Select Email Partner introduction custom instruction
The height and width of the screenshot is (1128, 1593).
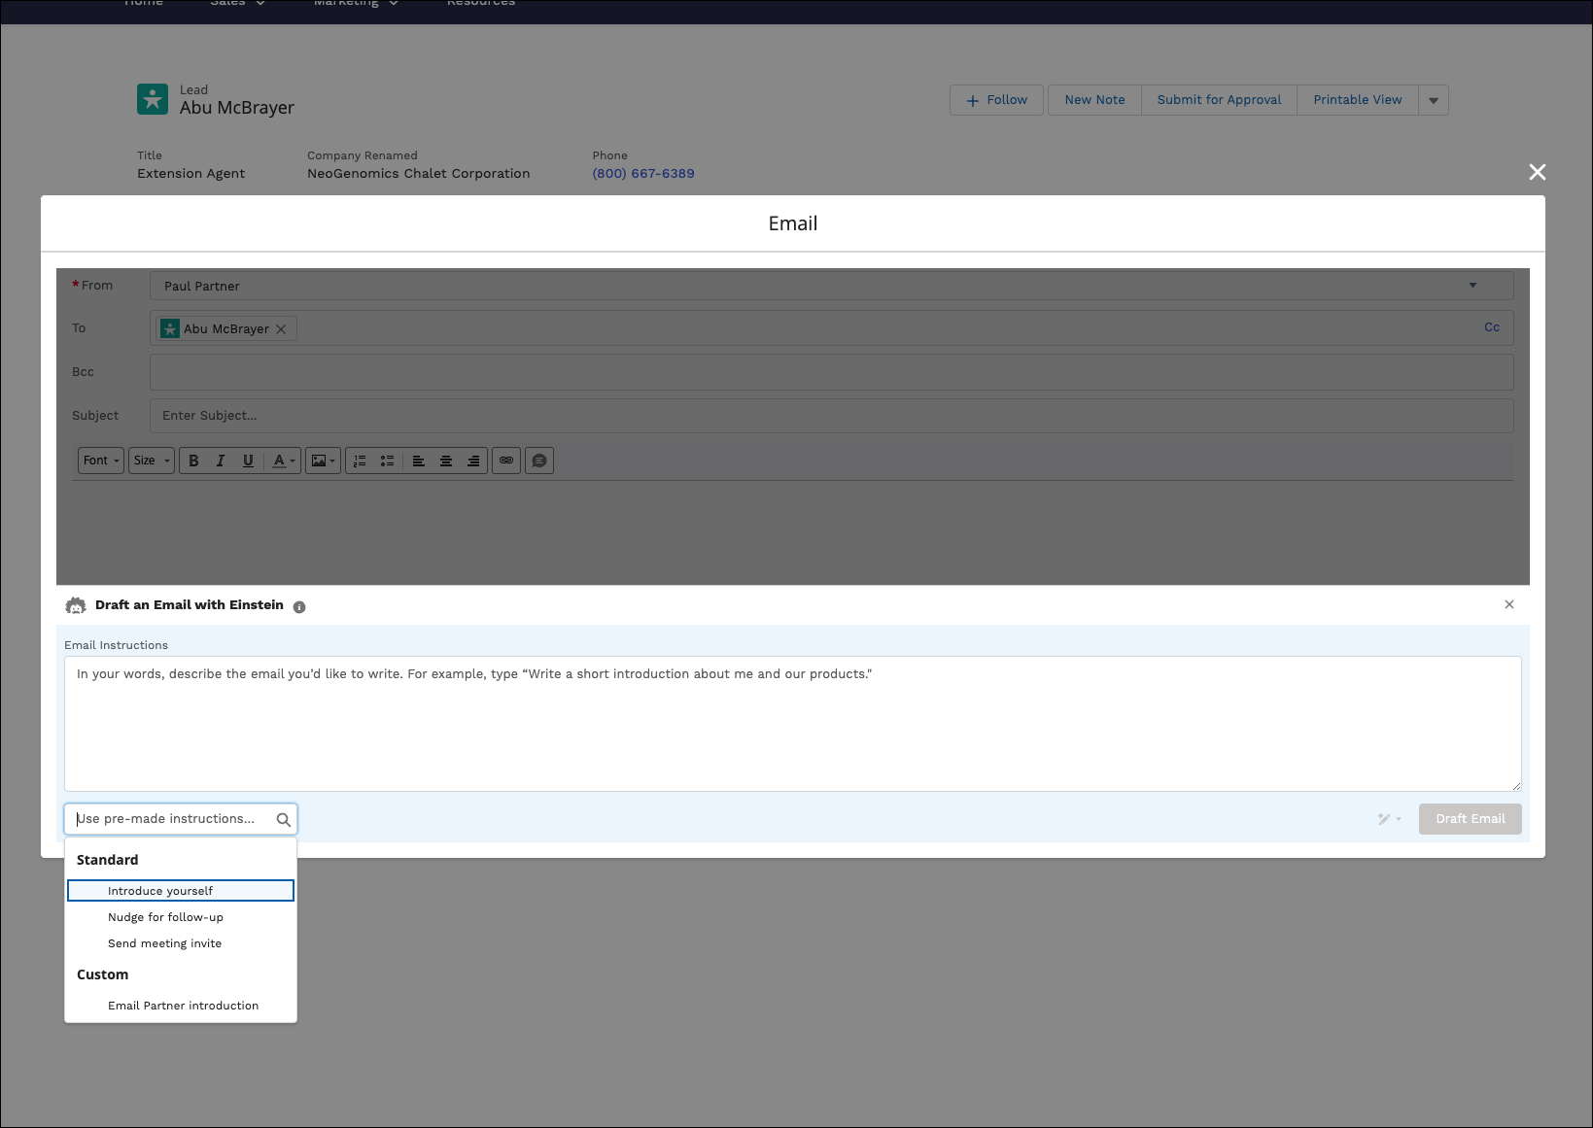pos(181,1006)
